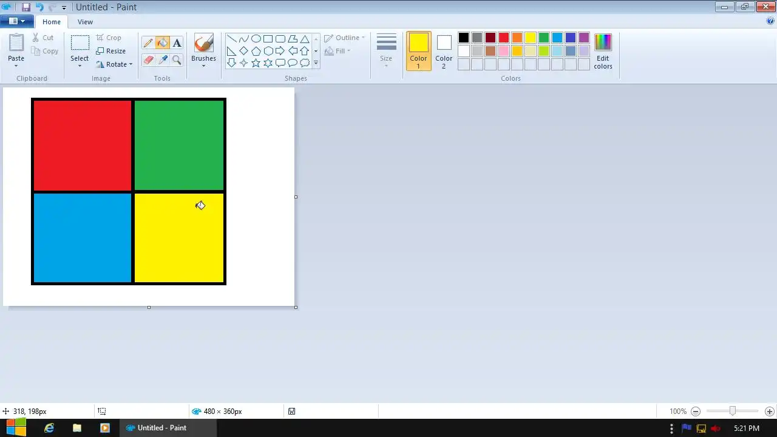Activate the Color 1 button
The image size is (777, 437).
[x=418, y=51]
